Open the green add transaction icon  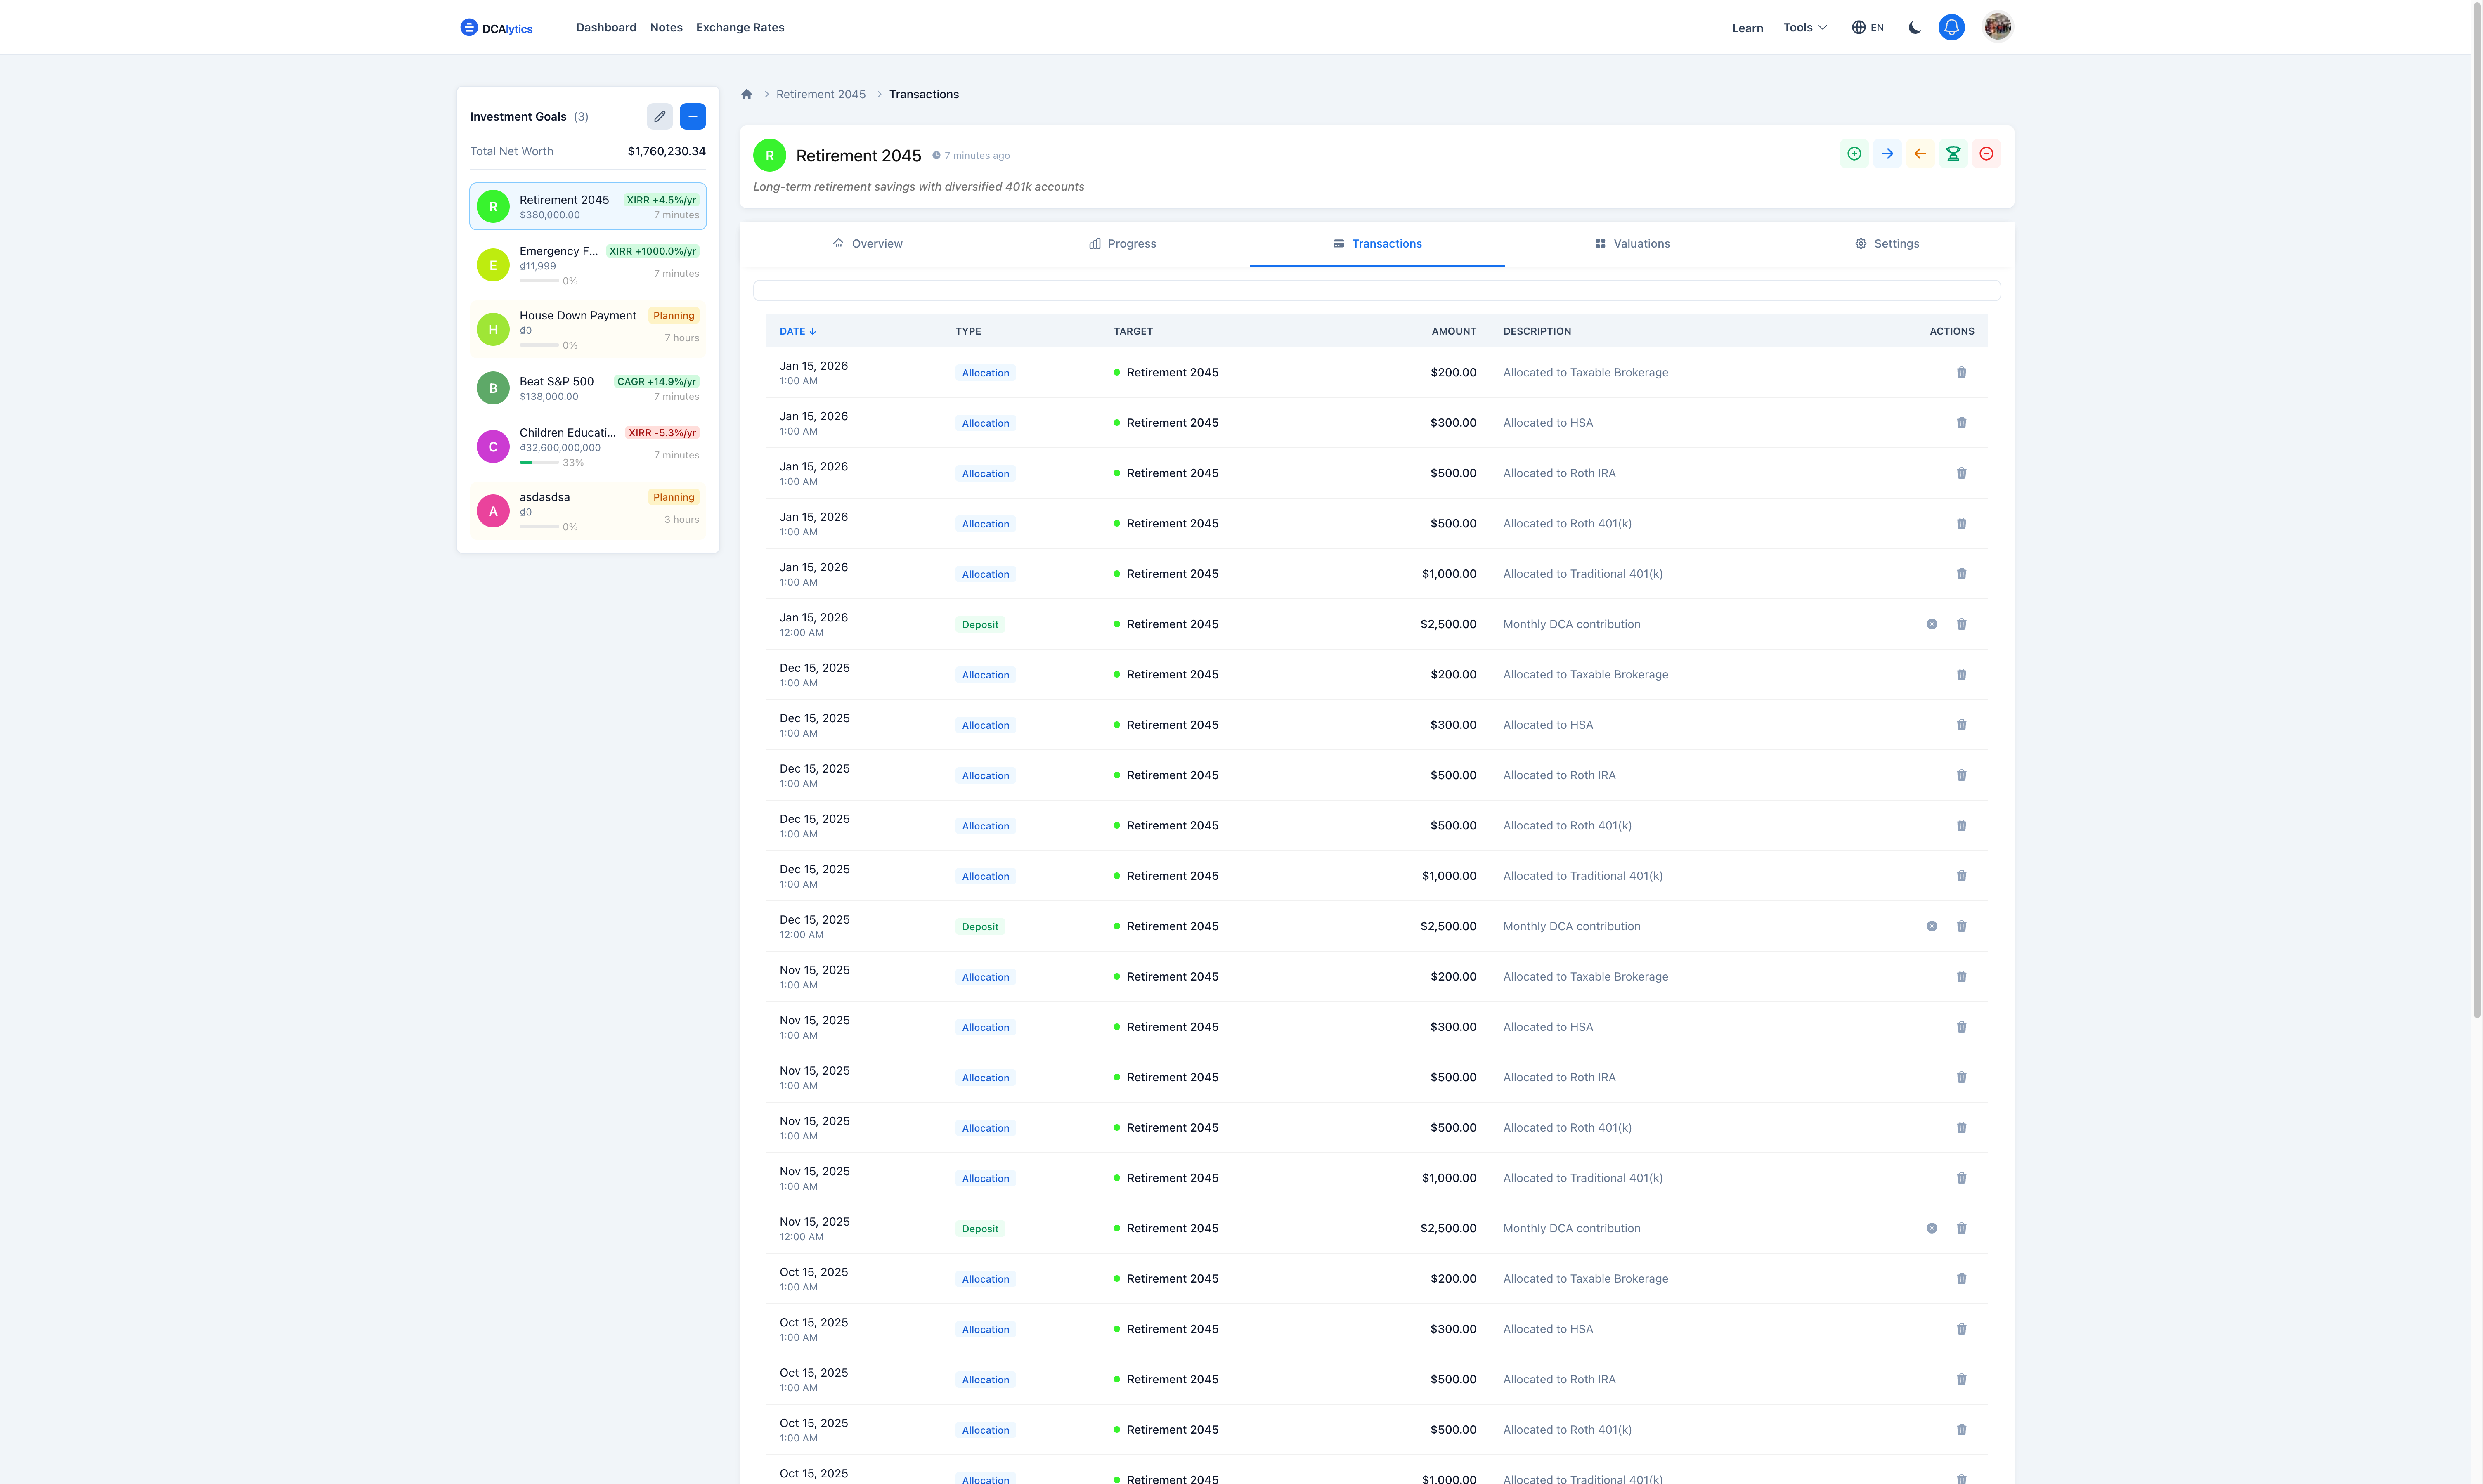click(x=1853, y=154)
